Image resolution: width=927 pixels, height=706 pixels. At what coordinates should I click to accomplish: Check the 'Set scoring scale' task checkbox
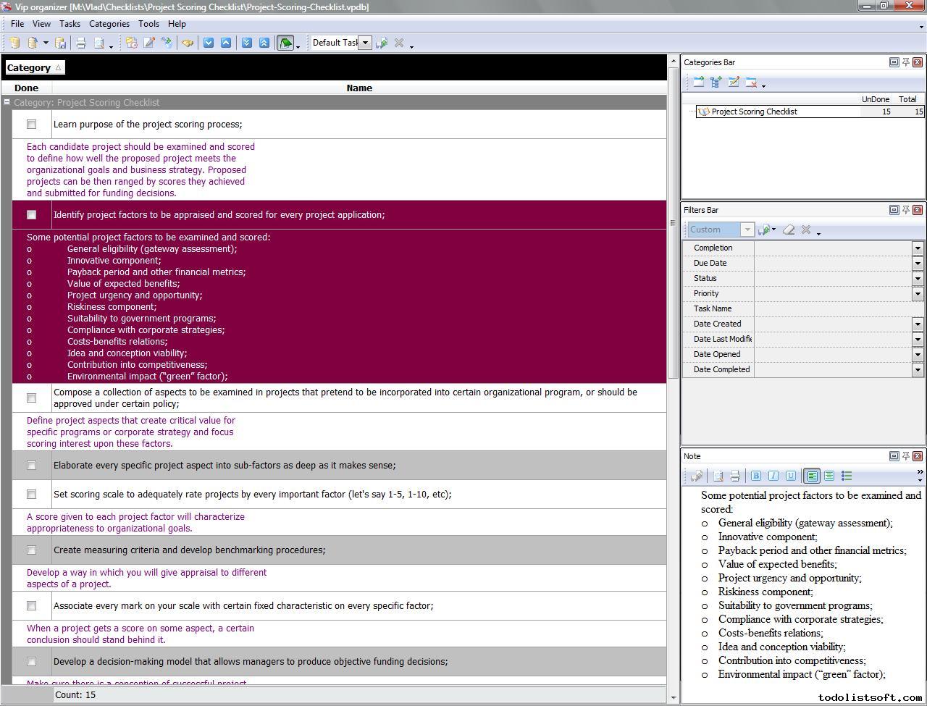point(31,495)
